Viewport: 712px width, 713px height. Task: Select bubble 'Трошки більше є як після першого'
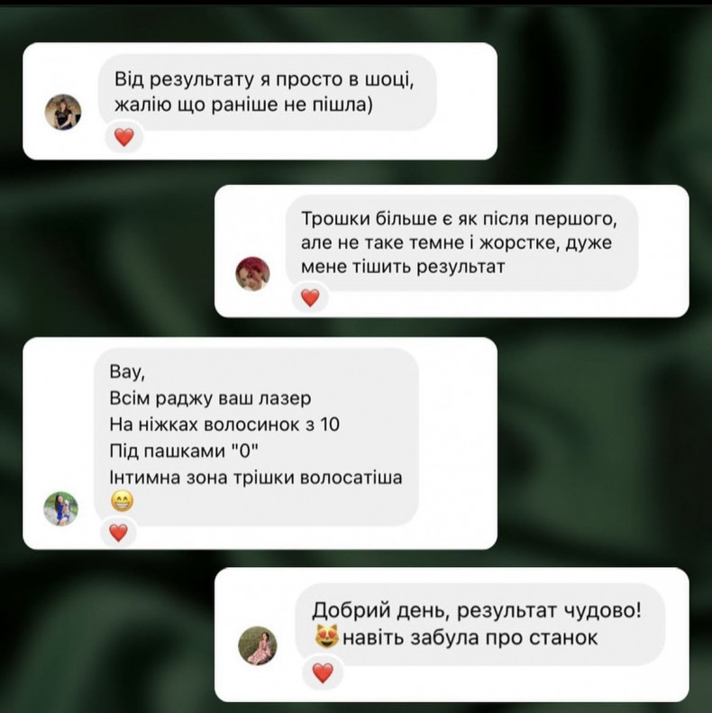461,242
